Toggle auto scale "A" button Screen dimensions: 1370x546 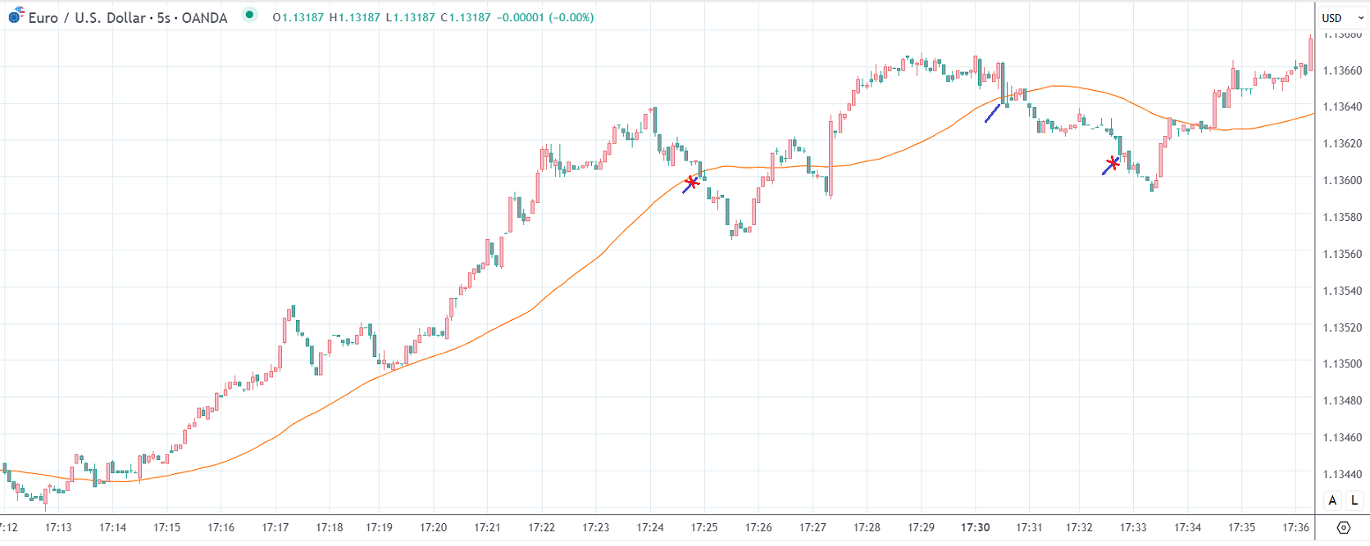click(x=1332, y=500)
